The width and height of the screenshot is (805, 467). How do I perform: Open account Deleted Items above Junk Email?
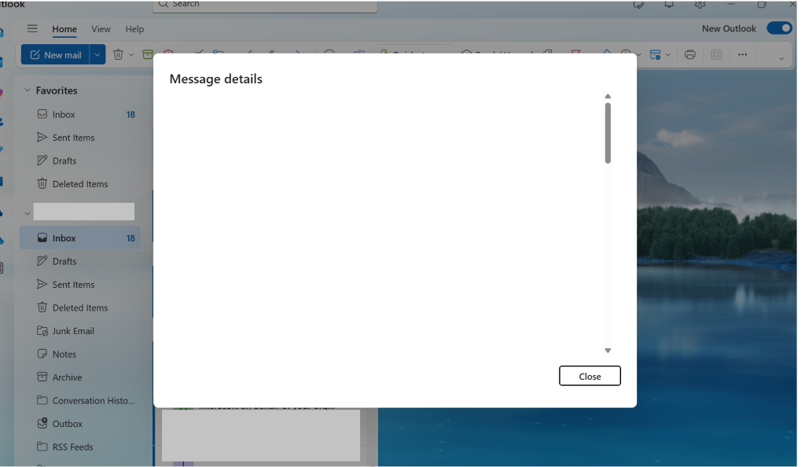pyautogui.click(x=81, y=308)
